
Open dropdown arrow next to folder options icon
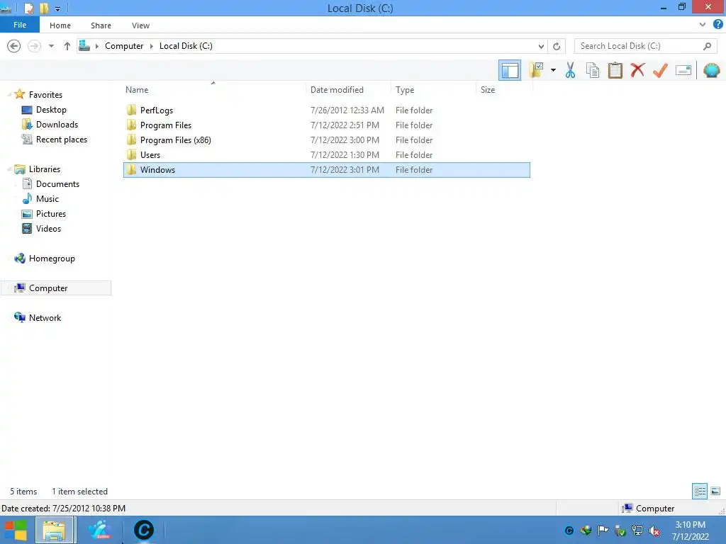click(x=553, y=70)
